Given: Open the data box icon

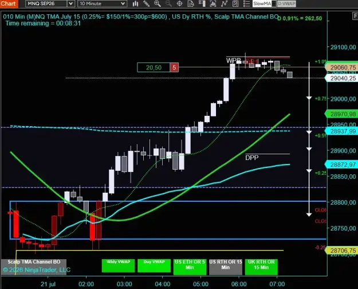Looking at the screenshot, I should click(x=191, y=3).
